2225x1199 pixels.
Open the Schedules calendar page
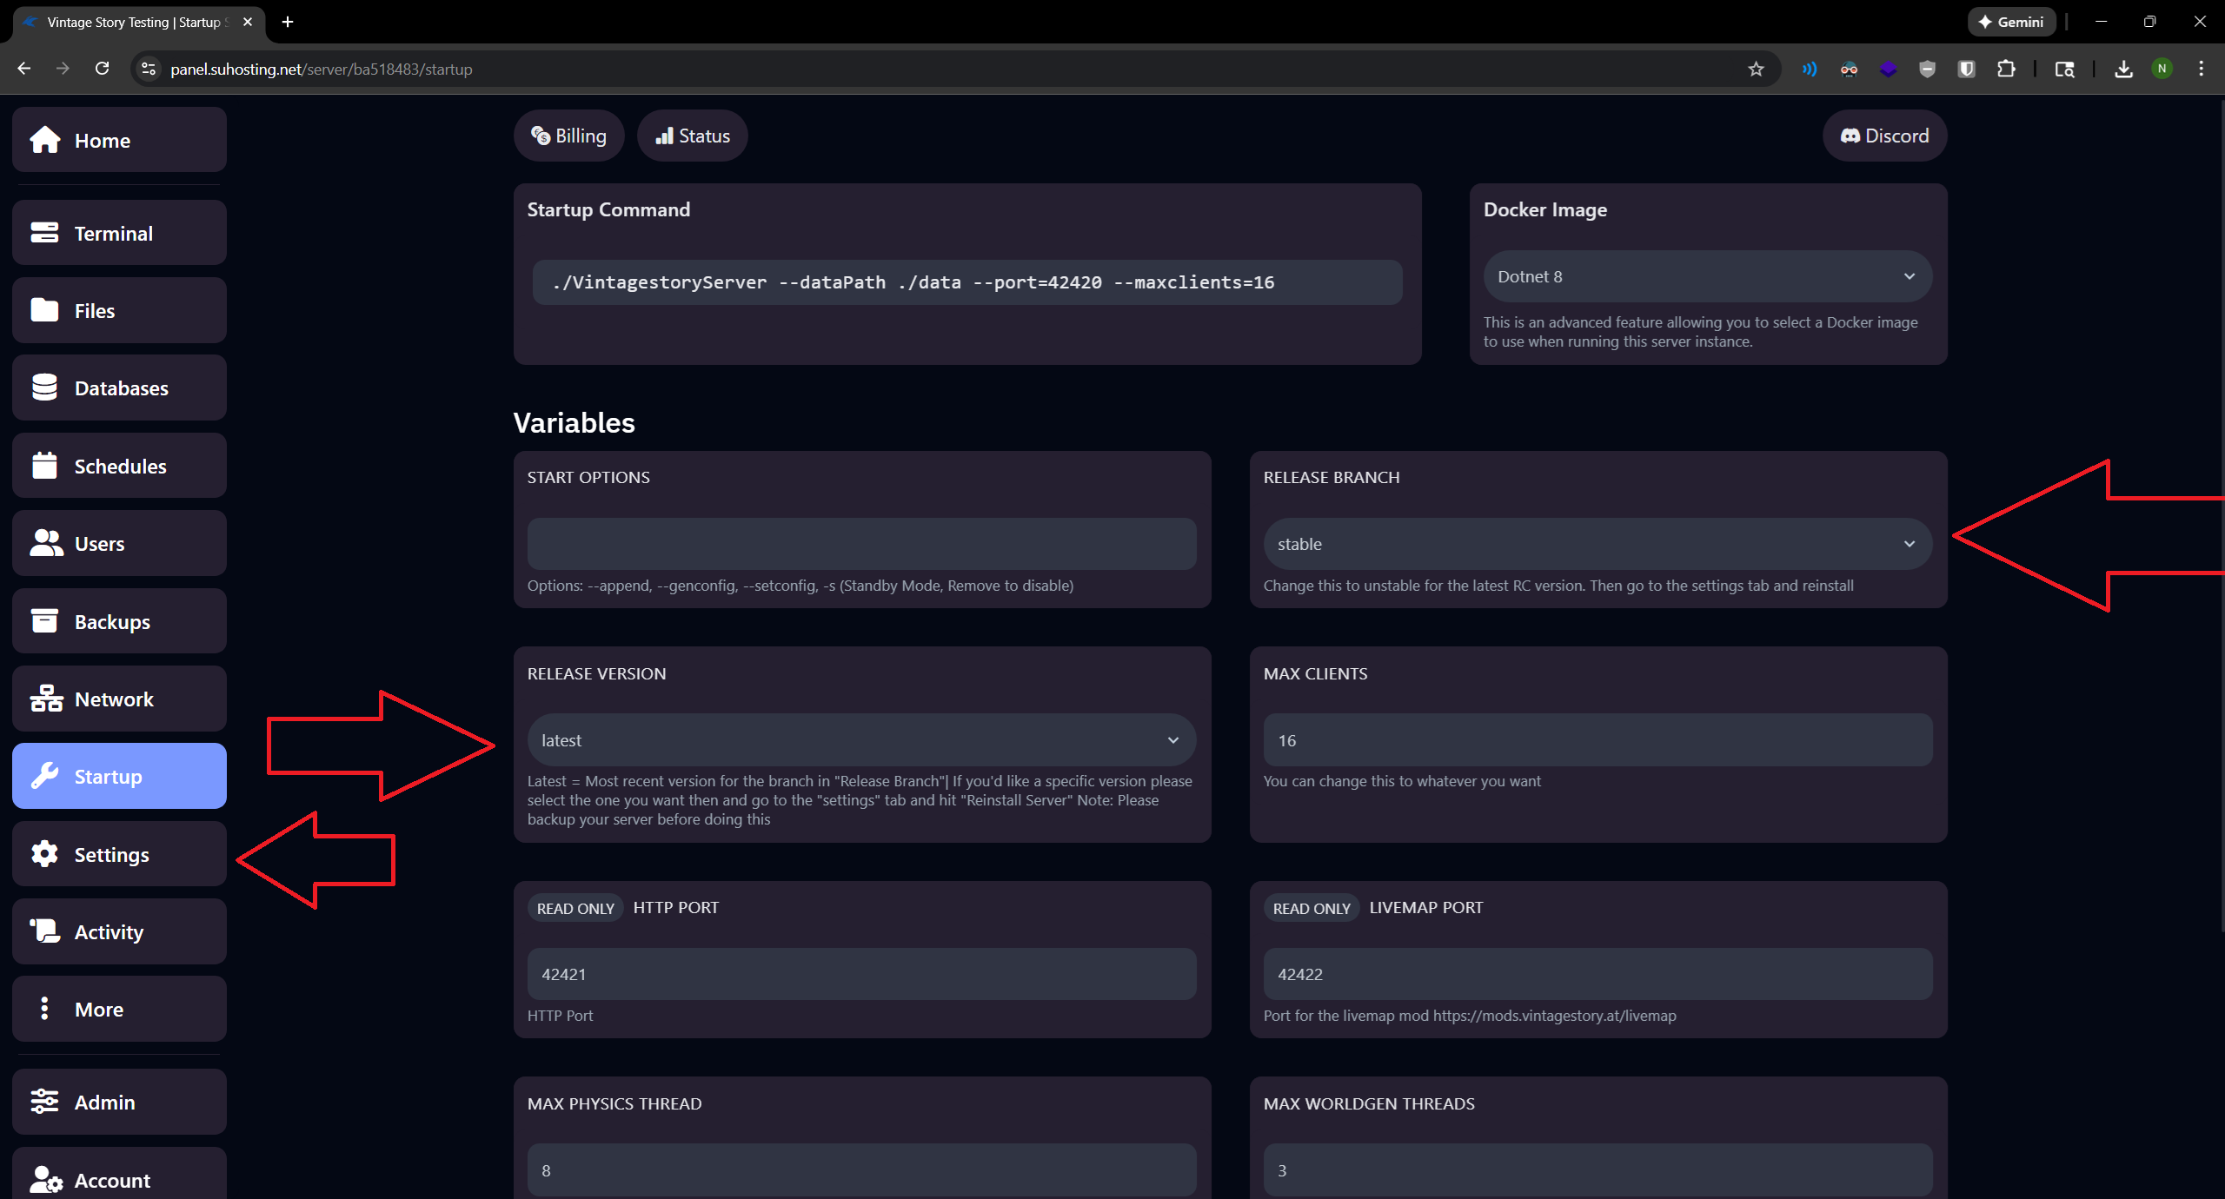point(119,466)
